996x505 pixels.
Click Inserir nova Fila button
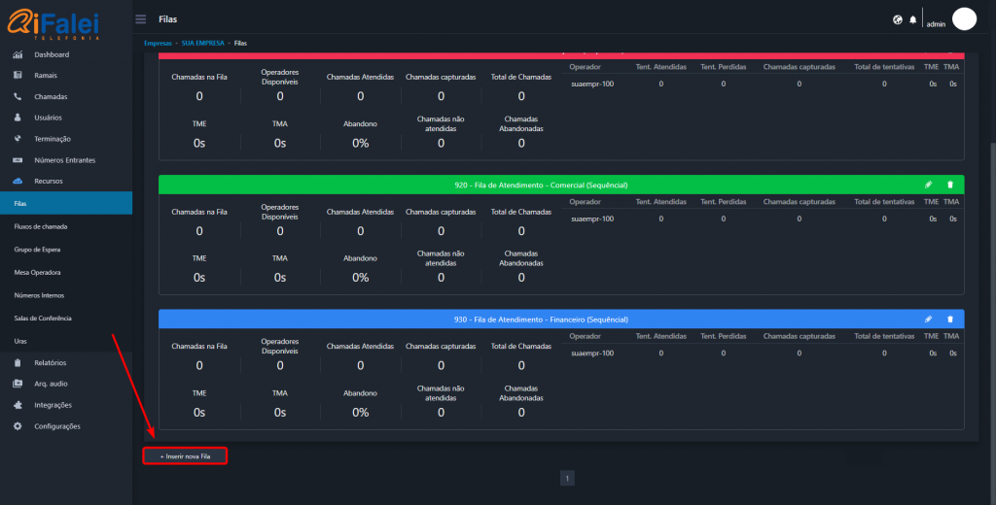click(x=185, y=455)
